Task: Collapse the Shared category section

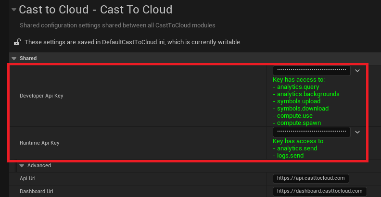Action: 13,58
